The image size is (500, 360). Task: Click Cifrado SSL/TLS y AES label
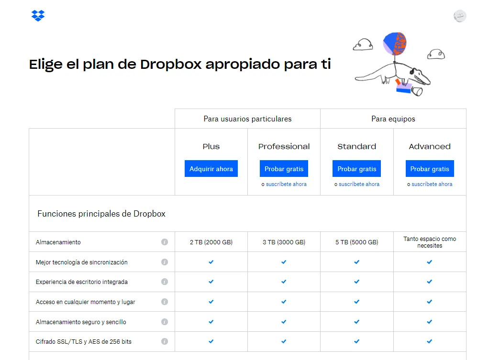pyautogui.click(x=84, y=341)
